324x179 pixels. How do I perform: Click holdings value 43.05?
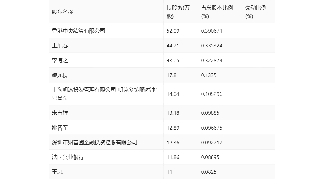click(x=173, y=61)
